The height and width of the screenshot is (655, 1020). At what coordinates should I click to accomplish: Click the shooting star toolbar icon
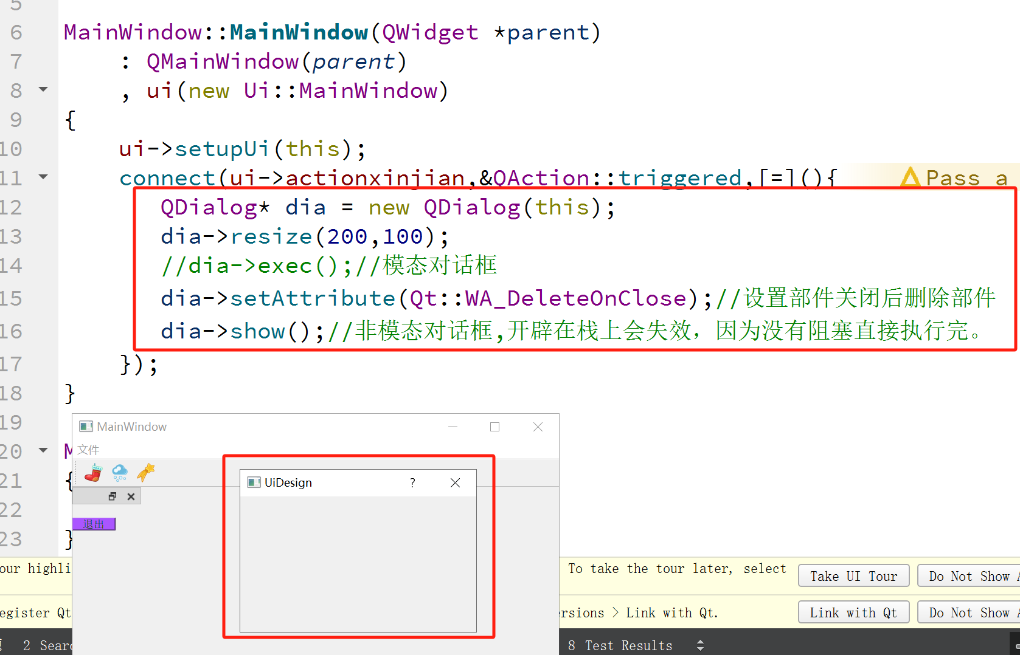point(146,472)
